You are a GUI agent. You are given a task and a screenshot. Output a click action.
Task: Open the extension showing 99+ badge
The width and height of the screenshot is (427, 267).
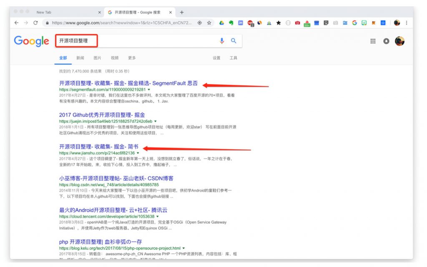click(307, 23)
